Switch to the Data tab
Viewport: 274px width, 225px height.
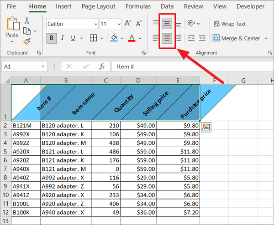pos(167,6)
